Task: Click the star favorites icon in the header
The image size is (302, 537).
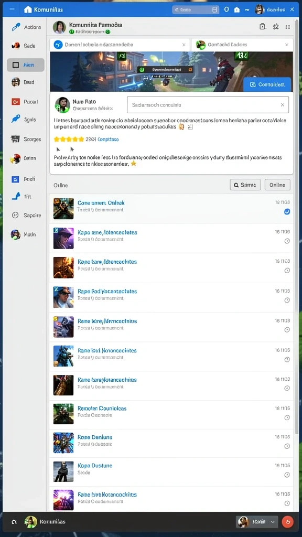Action: tap(276, 27)
